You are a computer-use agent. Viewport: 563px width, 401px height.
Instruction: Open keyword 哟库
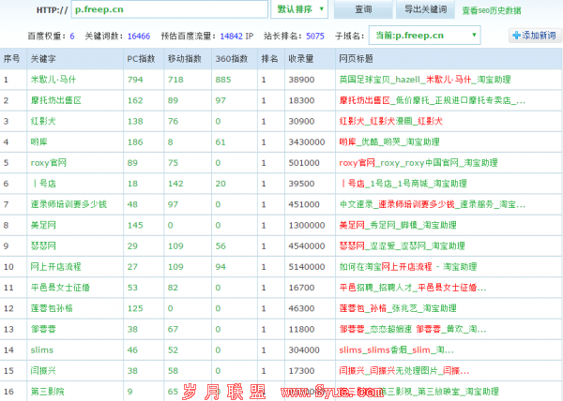point(38,141)
